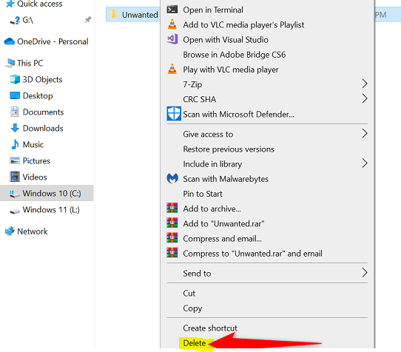Screen dimensions: 401x352
Task: Open Network in the navigation pane
Action: click(33, 231)
